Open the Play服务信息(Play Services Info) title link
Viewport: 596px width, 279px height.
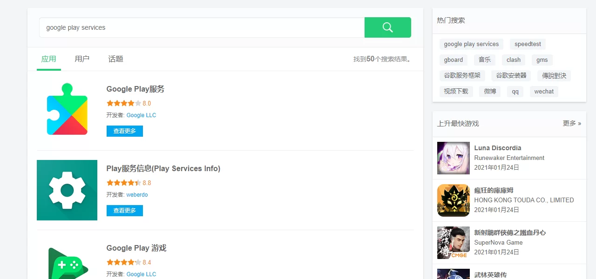coord(163,169)
